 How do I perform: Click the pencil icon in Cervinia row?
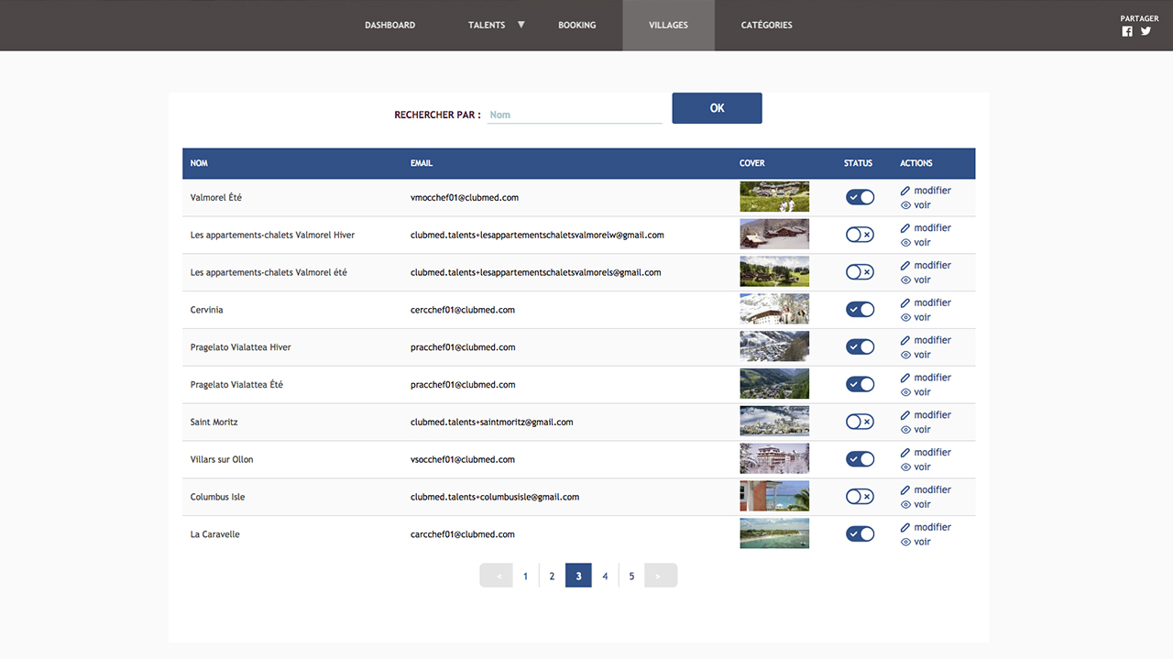point(905,303)
